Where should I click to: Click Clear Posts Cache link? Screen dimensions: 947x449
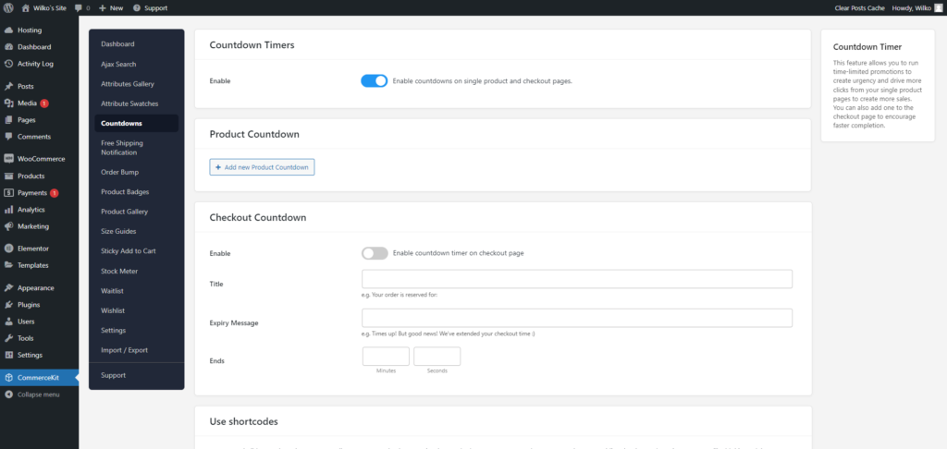pos(859,7)
